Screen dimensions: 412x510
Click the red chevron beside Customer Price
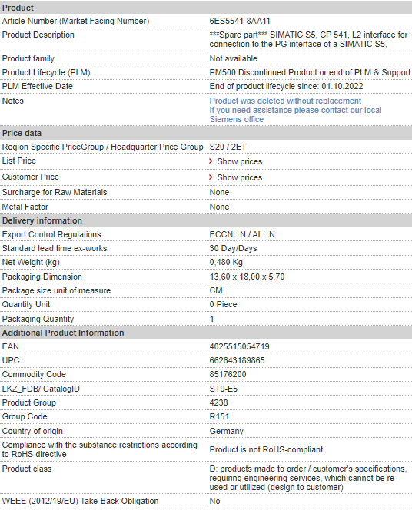click(211, 177)
